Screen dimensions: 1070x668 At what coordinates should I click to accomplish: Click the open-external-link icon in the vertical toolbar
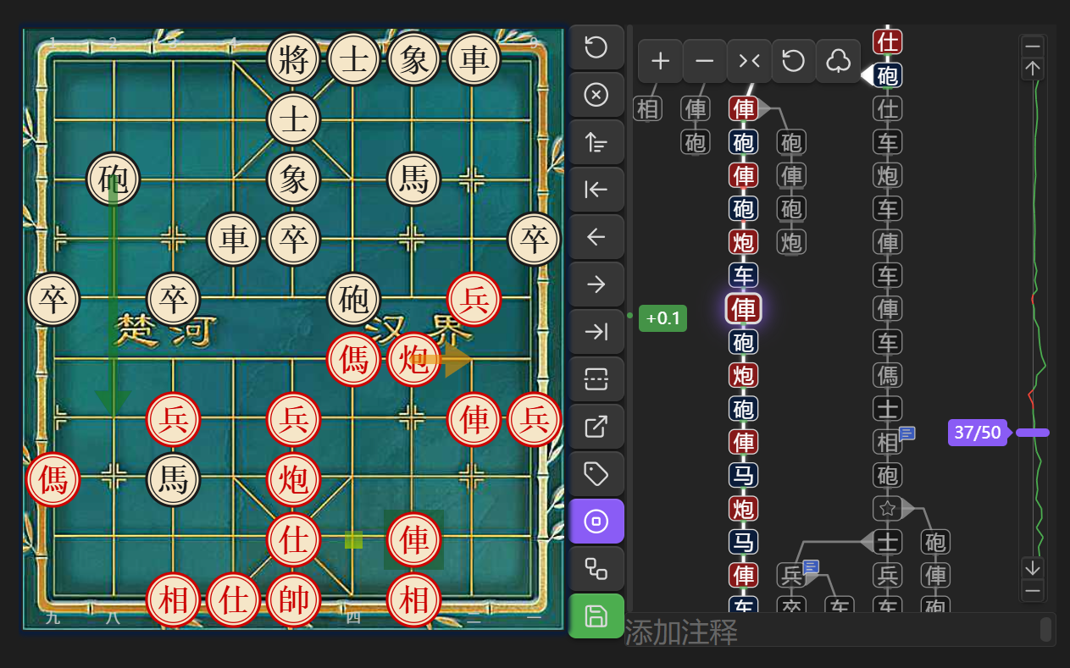tap(596, 426)
